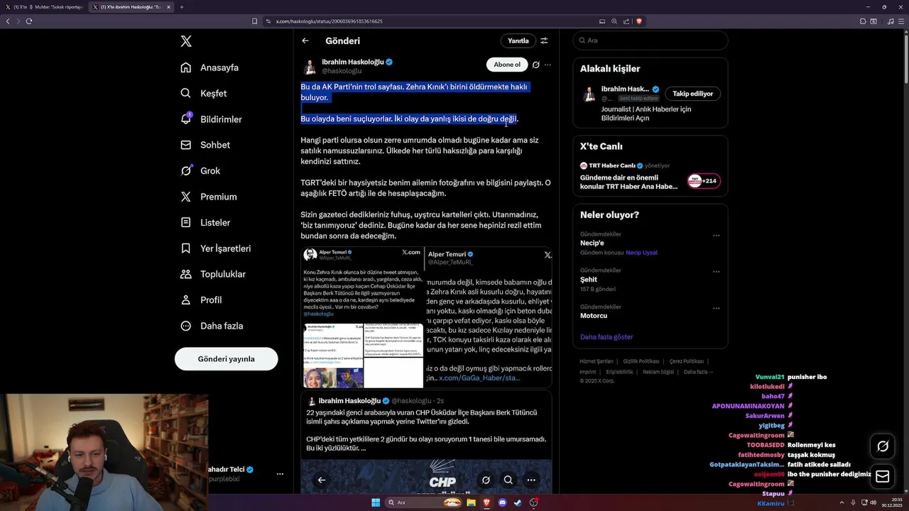Click Brave shields icon in address bar
The image size is (909, 511).
click(639, 21)
